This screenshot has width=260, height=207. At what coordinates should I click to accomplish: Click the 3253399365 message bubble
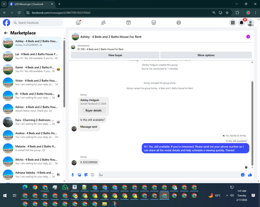pyautogui.click(x=89, y=162)
